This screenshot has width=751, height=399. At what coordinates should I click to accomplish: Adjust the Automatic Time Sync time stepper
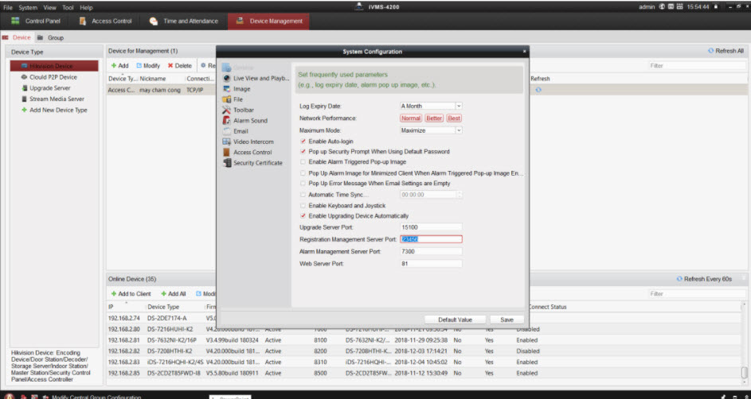click(458, 194)
